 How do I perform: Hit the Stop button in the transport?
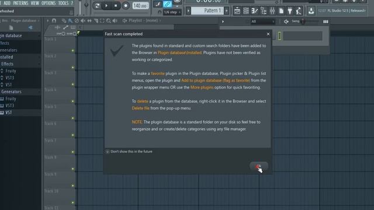116,5
